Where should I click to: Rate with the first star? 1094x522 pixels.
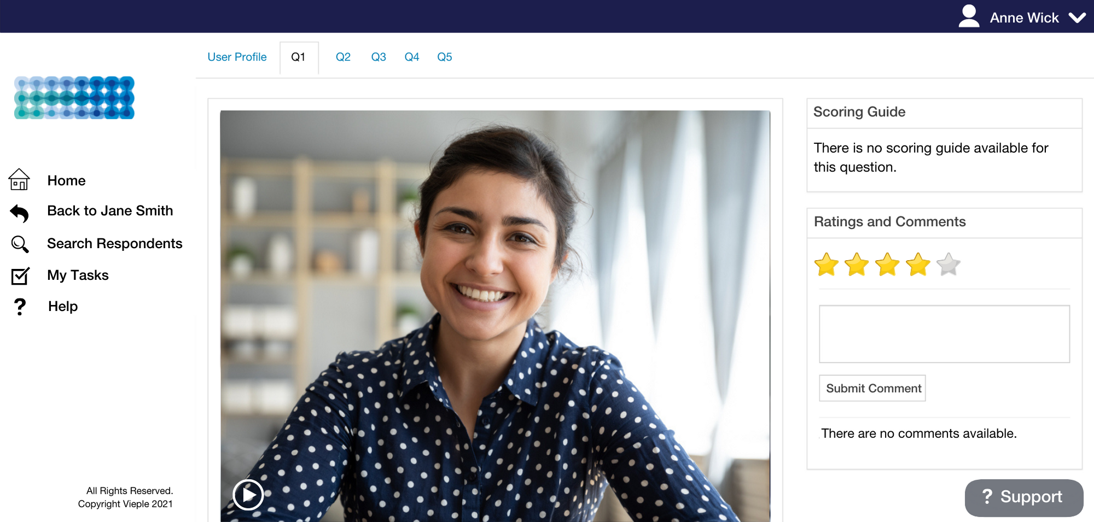click(826, 265)
